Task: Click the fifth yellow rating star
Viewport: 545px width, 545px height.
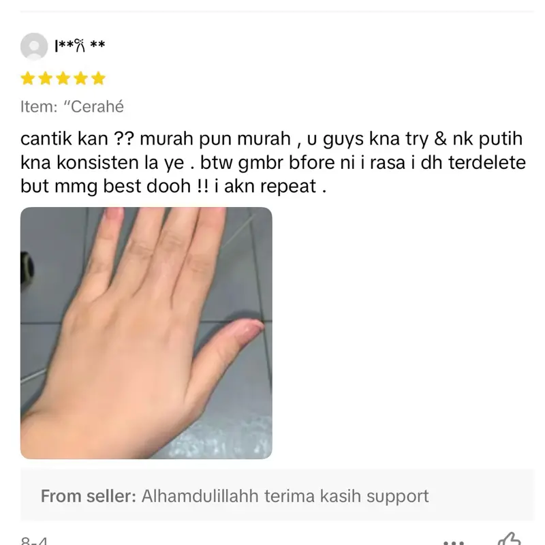Action: point(98,78)
